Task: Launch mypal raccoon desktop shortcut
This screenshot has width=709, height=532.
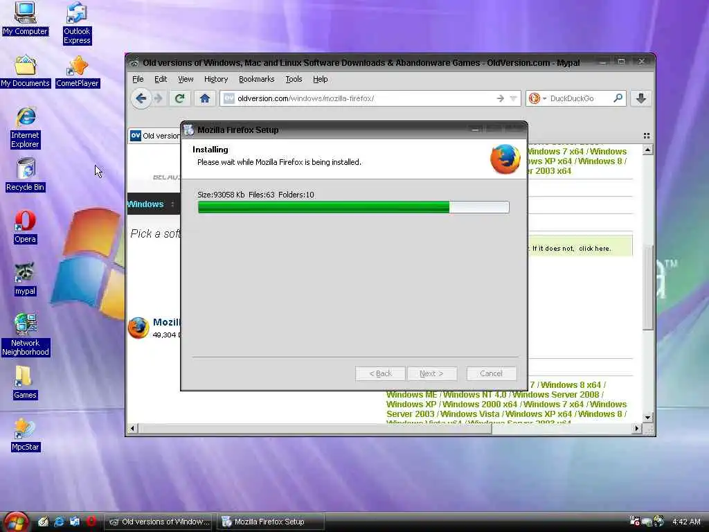Action: 25,278
